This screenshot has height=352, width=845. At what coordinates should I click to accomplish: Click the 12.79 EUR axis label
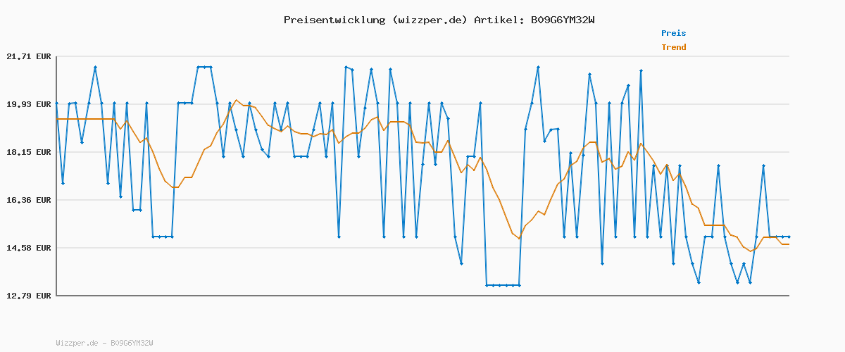pyautogui.click(x=28, y=296)
